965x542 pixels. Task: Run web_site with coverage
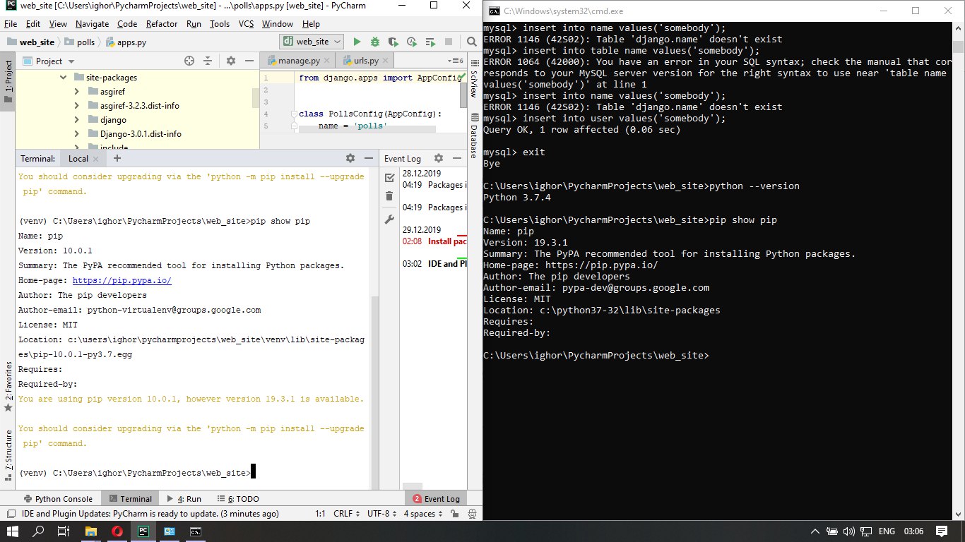pos(393,42)
